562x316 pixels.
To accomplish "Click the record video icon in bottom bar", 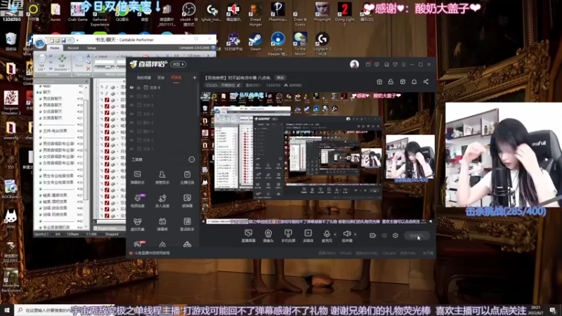I will tap(372, 235).
